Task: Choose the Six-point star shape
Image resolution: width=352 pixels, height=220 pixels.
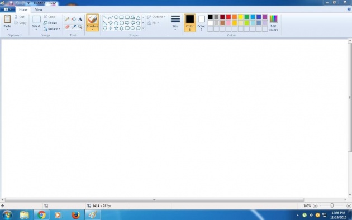Action: [122, 28]
